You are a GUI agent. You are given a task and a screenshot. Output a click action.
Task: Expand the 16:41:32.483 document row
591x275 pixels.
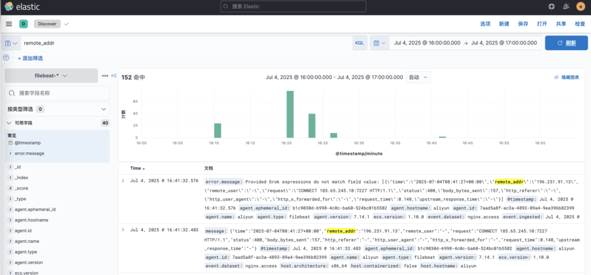[x=122, y=230]
